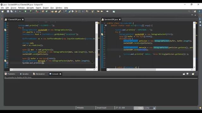Open the Navigate menu
The image size is (202, 113).
click(30, 8)
